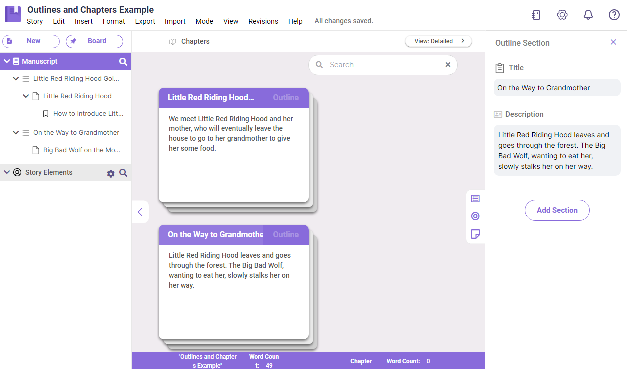The height and width of the screenshot is (369, 627).
Task: Collapse the Little Red Riding Hood chapter
Action: (x=25, y=96)
